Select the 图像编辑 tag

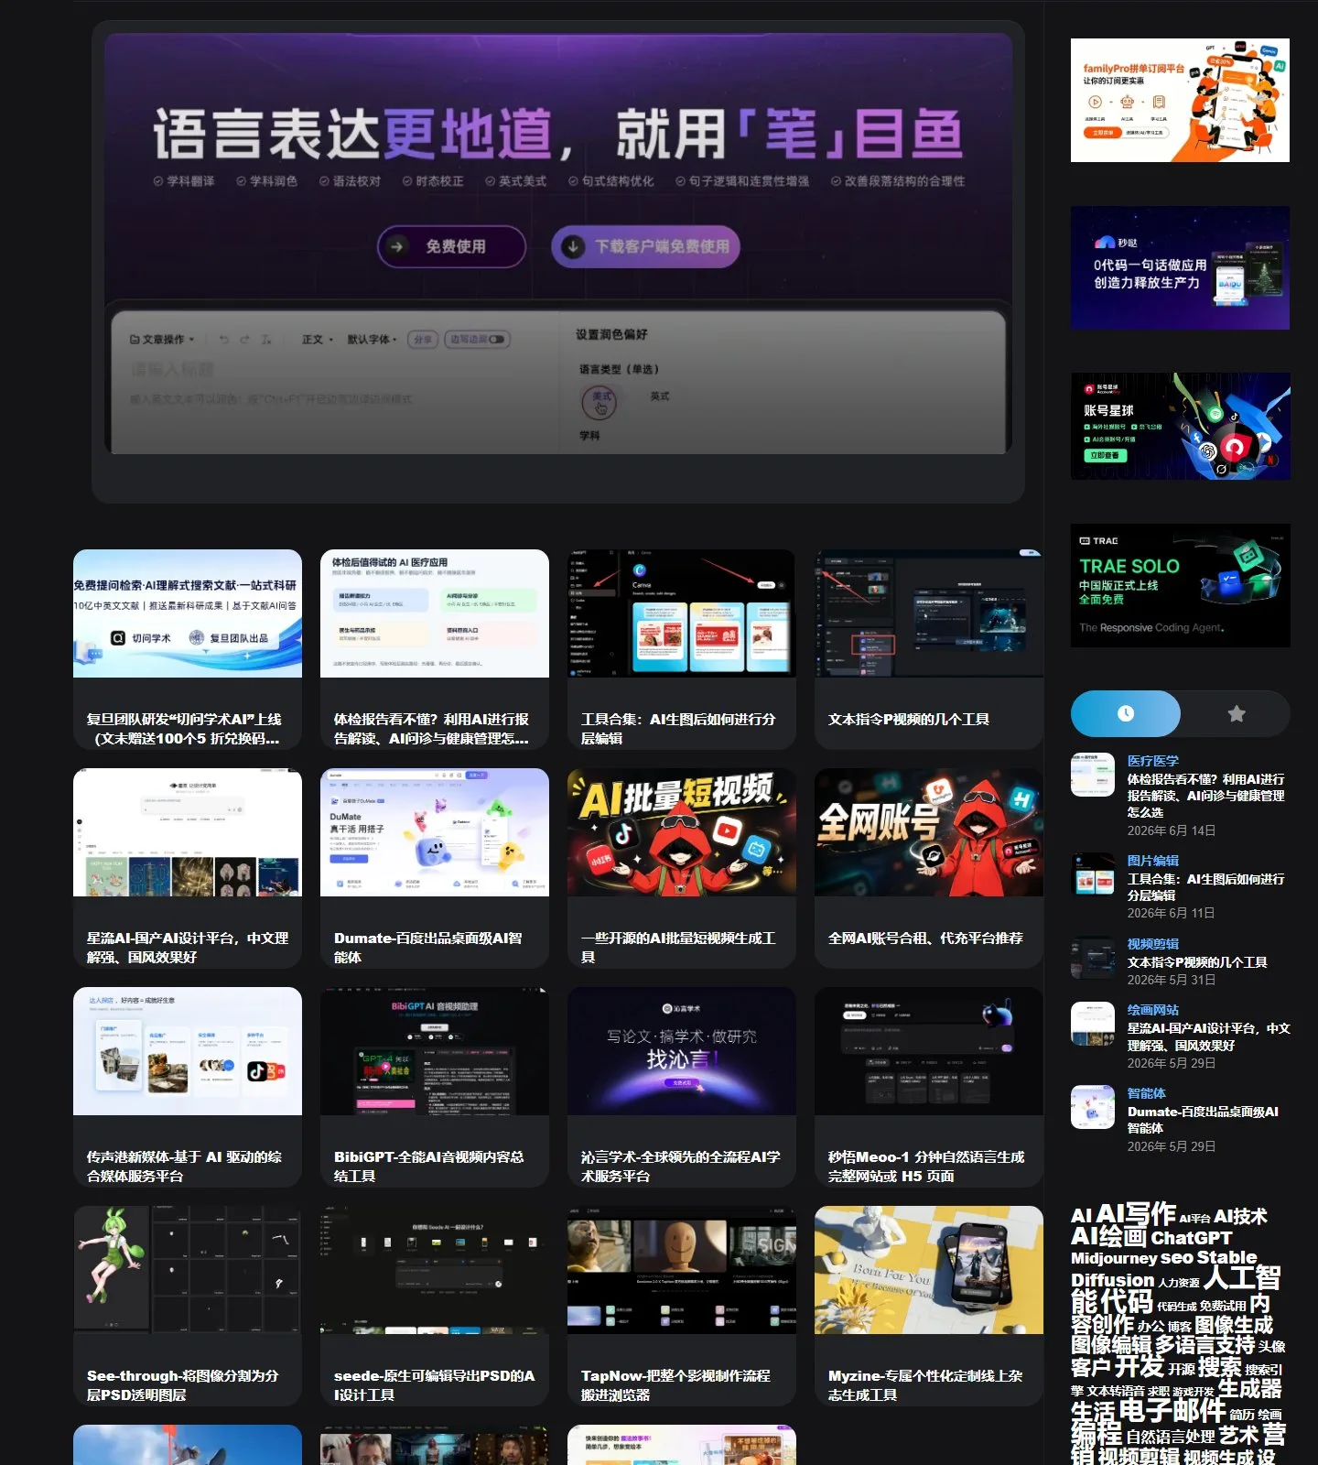[x=1111, y=1345]
